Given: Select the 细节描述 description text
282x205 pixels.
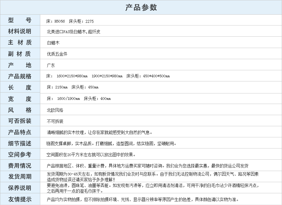Looking at the screenshot, I should (x=112, y=143).
